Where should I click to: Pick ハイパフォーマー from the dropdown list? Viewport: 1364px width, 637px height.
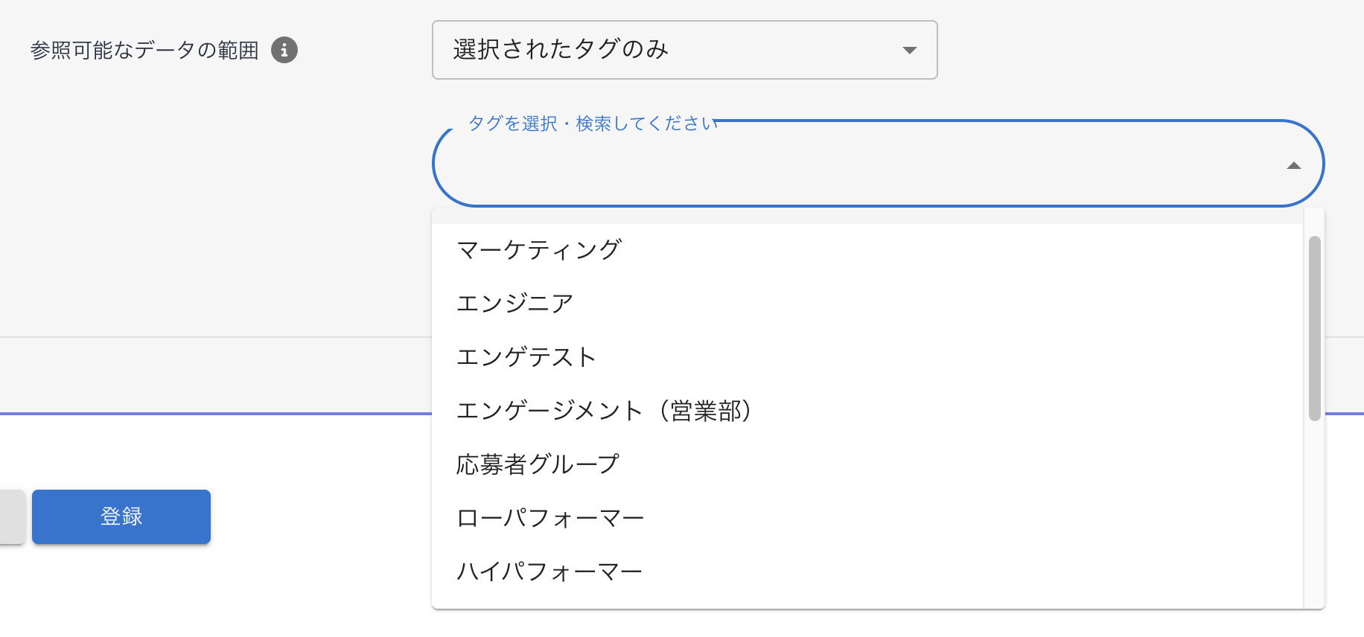pyautogui.click(x=549, y=571)
